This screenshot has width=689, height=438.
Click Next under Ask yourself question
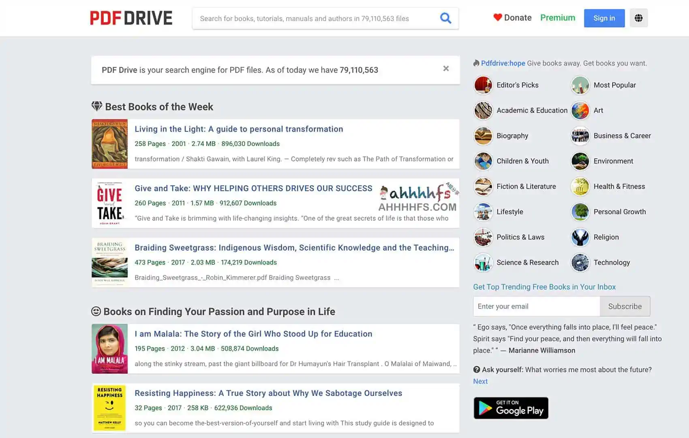click(480, 381)
